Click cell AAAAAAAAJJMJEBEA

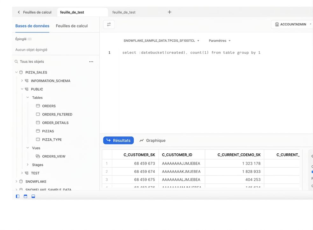(x=181, y=164)
